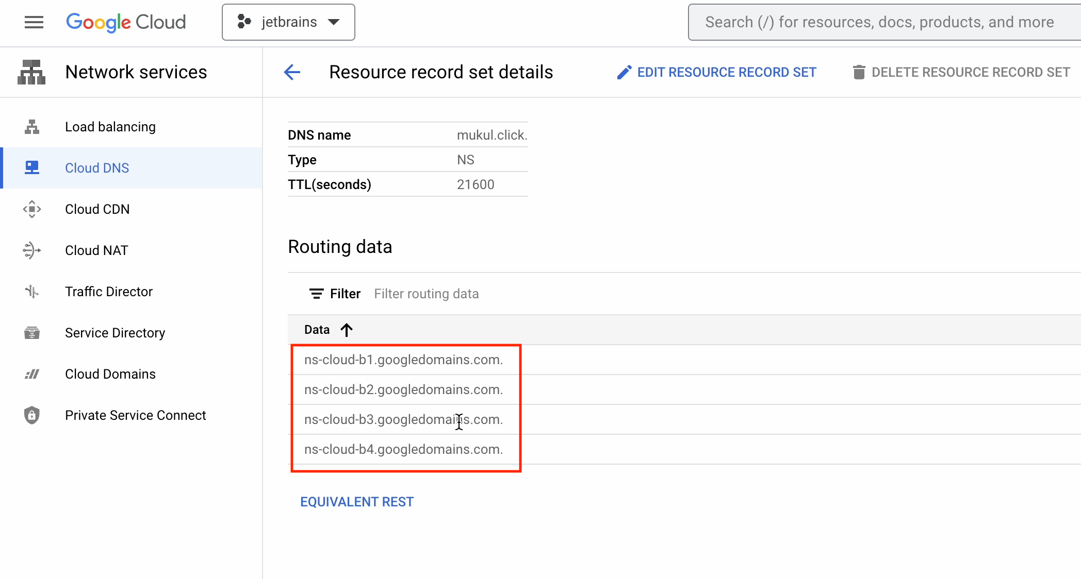Click the Filter routing data field
Viewport: 1081px width, 579px height.
click(x=427, y=294)
